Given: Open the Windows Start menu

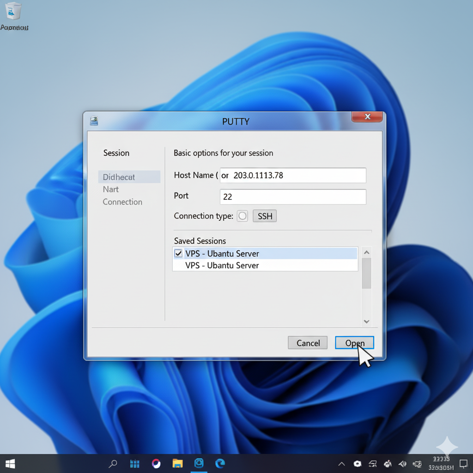Looking at the screenshot, I should click(x=10, y=463).
